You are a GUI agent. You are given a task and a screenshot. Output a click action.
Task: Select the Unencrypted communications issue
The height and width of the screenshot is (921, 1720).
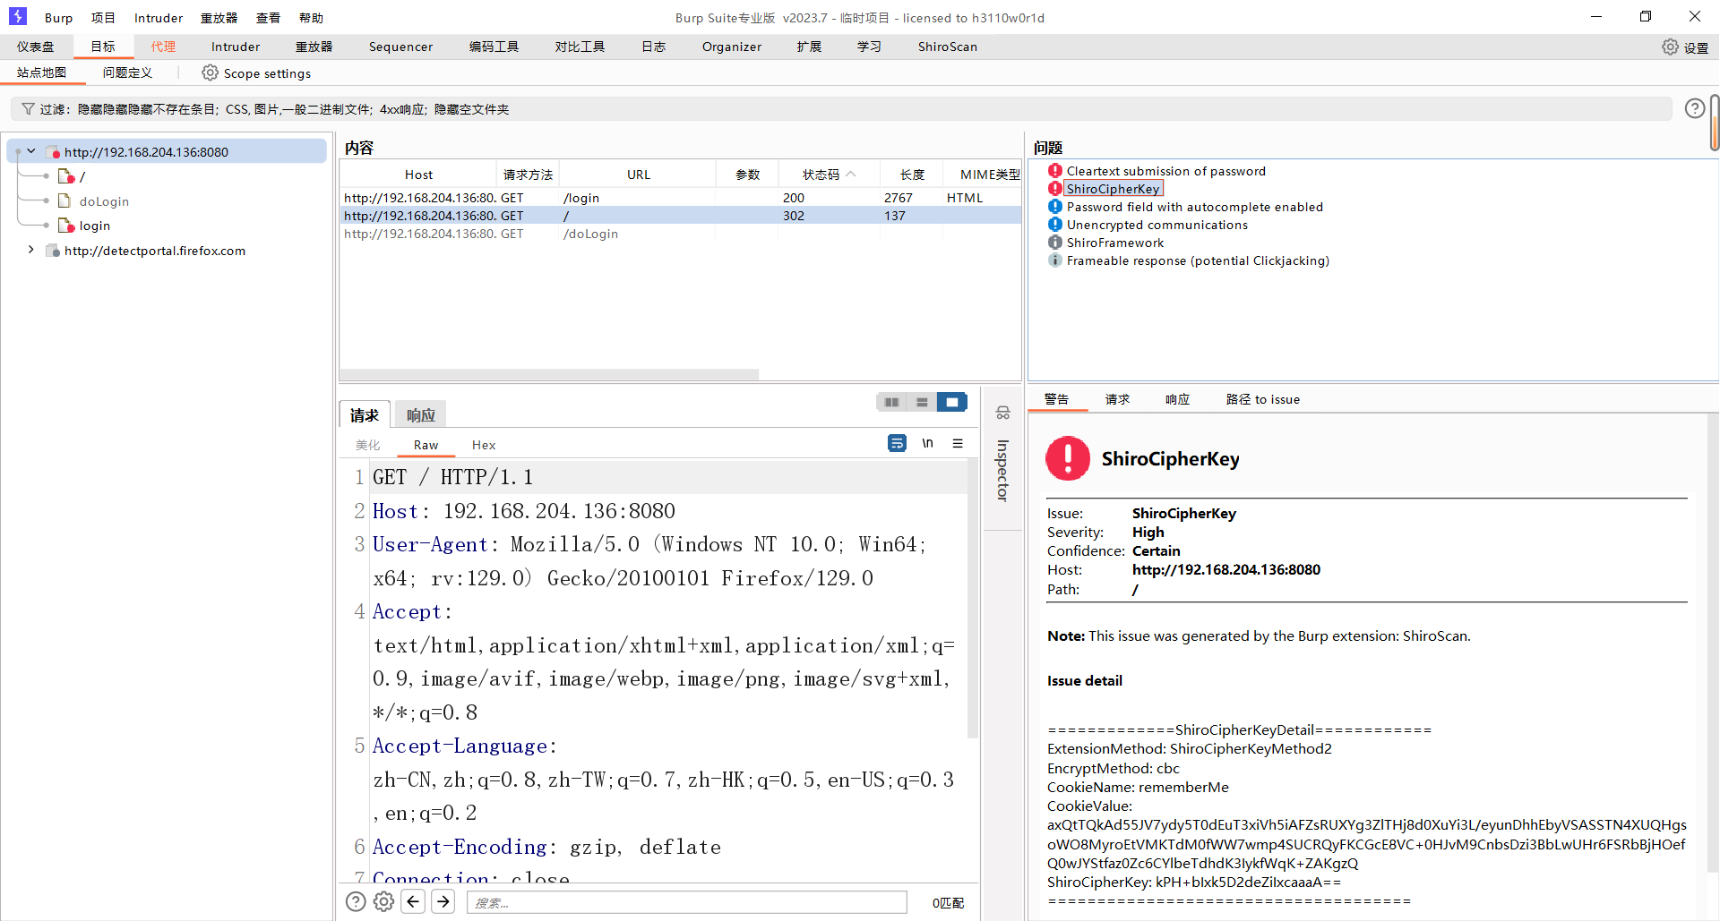(1157, 225)
